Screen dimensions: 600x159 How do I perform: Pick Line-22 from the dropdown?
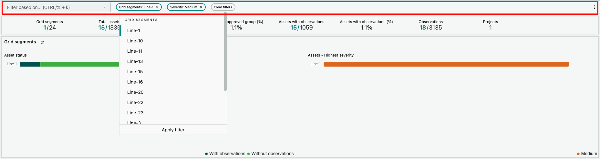pyautogui.click(x=135, y=102)
